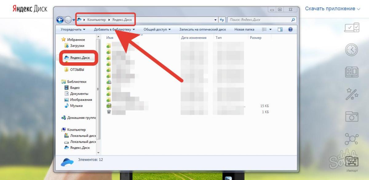Expand the breadcrumb arrow after Компьютер

pos(109,20)
